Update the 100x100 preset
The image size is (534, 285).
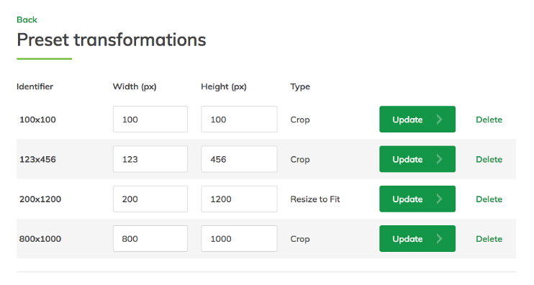[417, 119]
